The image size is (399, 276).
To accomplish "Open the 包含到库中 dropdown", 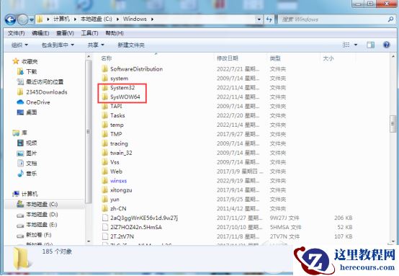I will click(58, 45).
